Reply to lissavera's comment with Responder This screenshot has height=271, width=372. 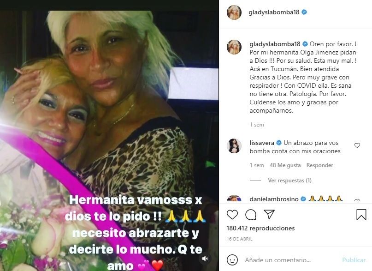pos(319,165)
